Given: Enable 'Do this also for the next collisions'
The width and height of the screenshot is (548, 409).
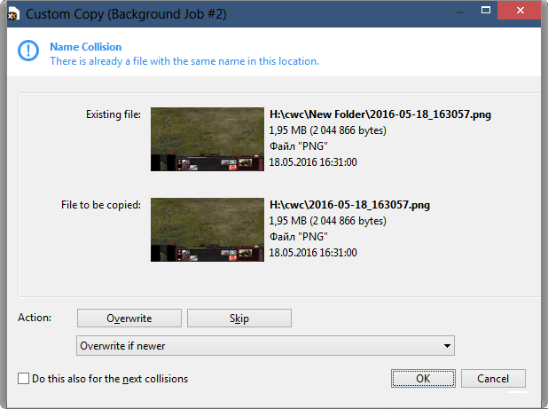Looking at the screenshot, I should pos(24,379).
